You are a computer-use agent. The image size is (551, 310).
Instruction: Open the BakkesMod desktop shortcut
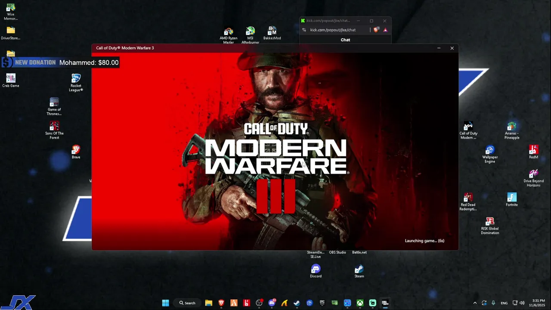pyautogui.click(x=272, y=33)
